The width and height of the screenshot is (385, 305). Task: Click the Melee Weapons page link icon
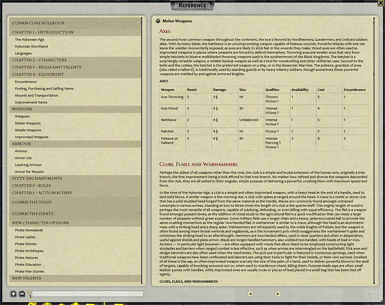click(158, 21)
